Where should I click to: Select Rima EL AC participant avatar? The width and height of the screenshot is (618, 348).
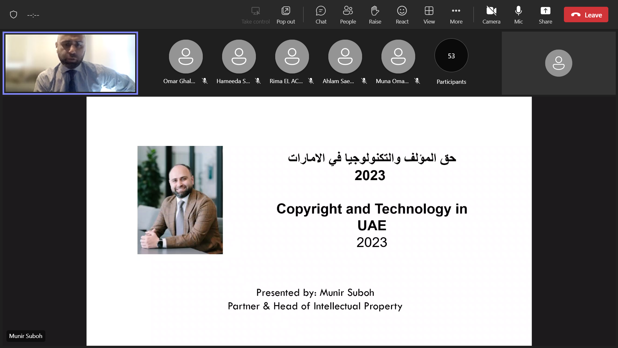tap(292, 57)
